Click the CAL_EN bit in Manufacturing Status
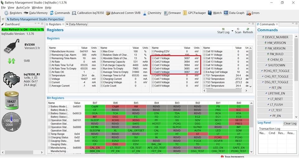The image size is (299, 159). point(95,148)
